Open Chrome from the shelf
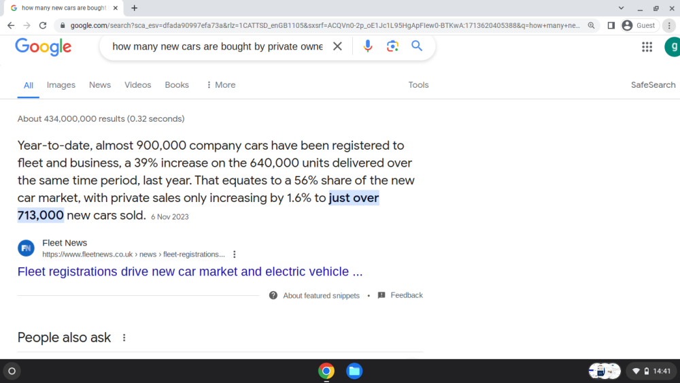 326,371
